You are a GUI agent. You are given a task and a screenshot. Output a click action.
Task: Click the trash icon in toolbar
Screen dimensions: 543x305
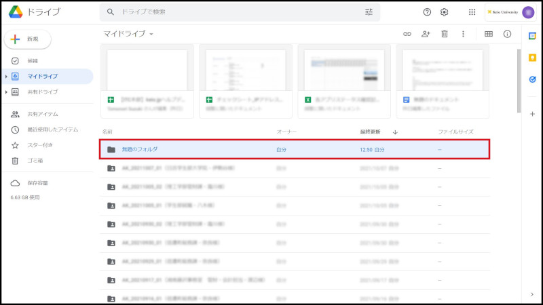pyautogui.click(x=445, y=34)
